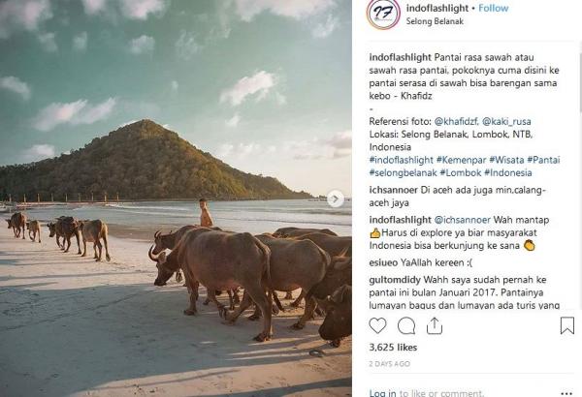Viewport: 582px width, 397px height.
Task: Open the #indoflashlight hashtag
Action: click(402, 159)
